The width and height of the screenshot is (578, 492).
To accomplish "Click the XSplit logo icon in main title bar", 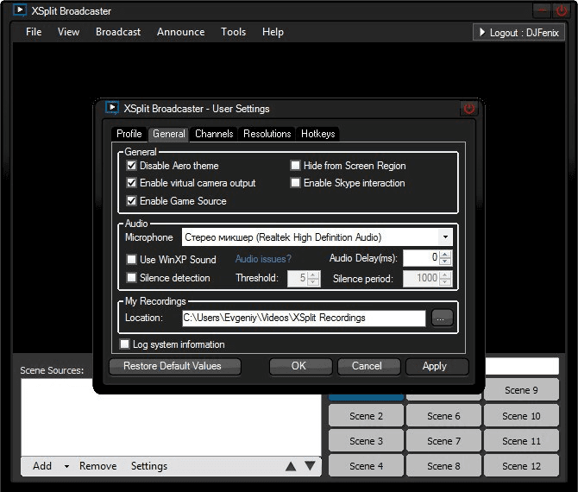I will tap(20, 10).
